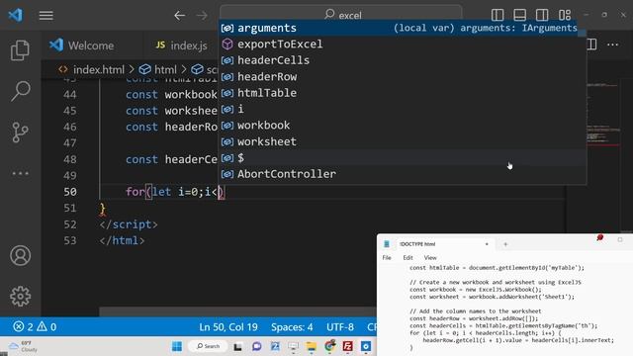
Task: Switch to the index.js tab
Action: tap(182, 45)
